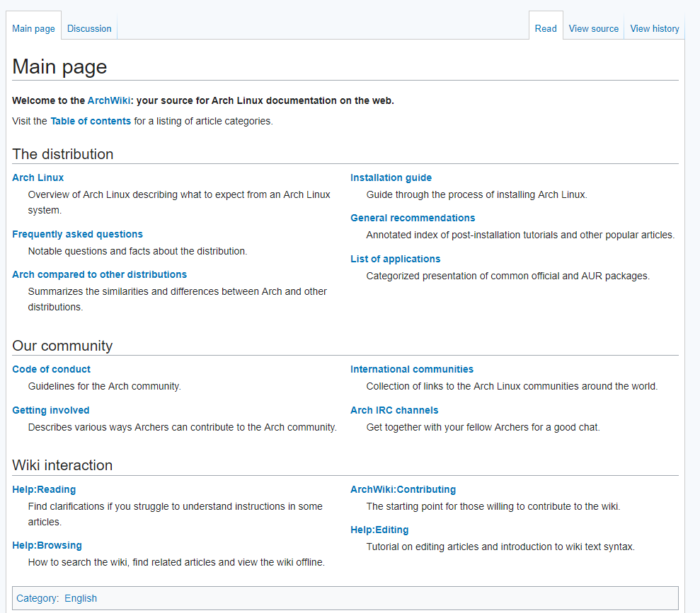Click 'The distribution' section heading
This screenshot has width=700, height=613.
[x=62, y=154]
